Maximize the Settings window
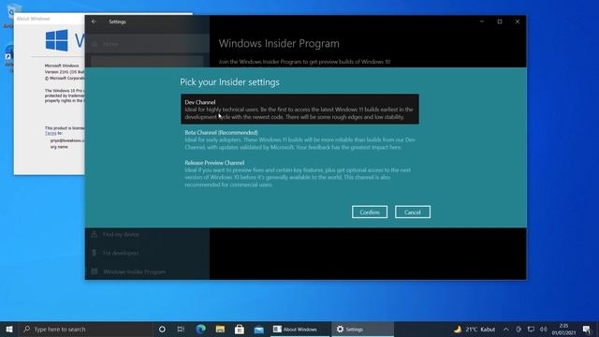Image resolution: width=599 pixels, height=337 pixels. pyautogui.click(x=500, y=22)
